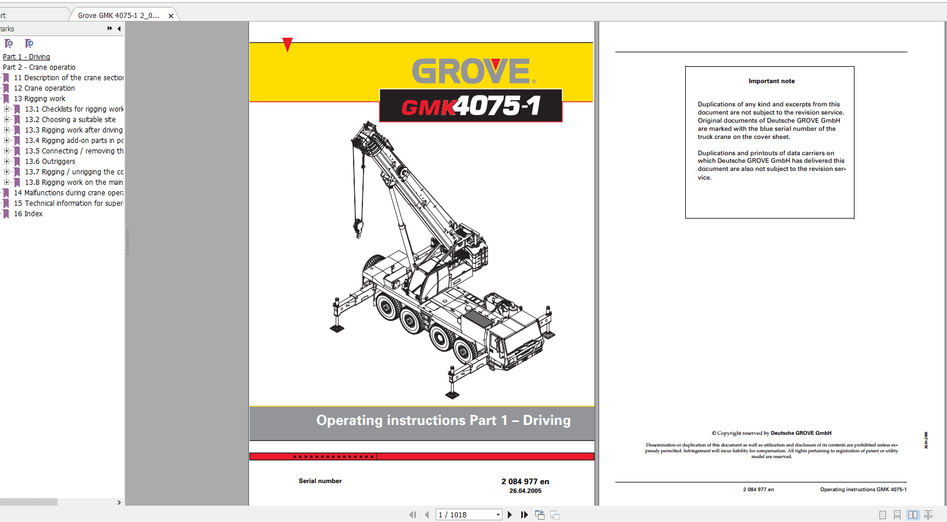Open 13.5 Connecting / removing entry
The image size is (947, 522).
click(x=74, y=151)
